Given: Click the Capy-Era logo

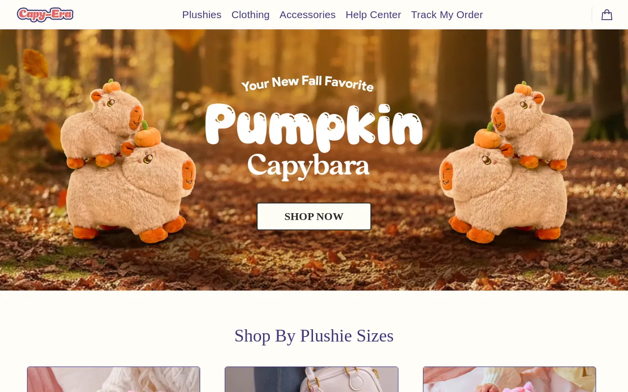Looking at the screenshot, I should [x=45, y=15].
